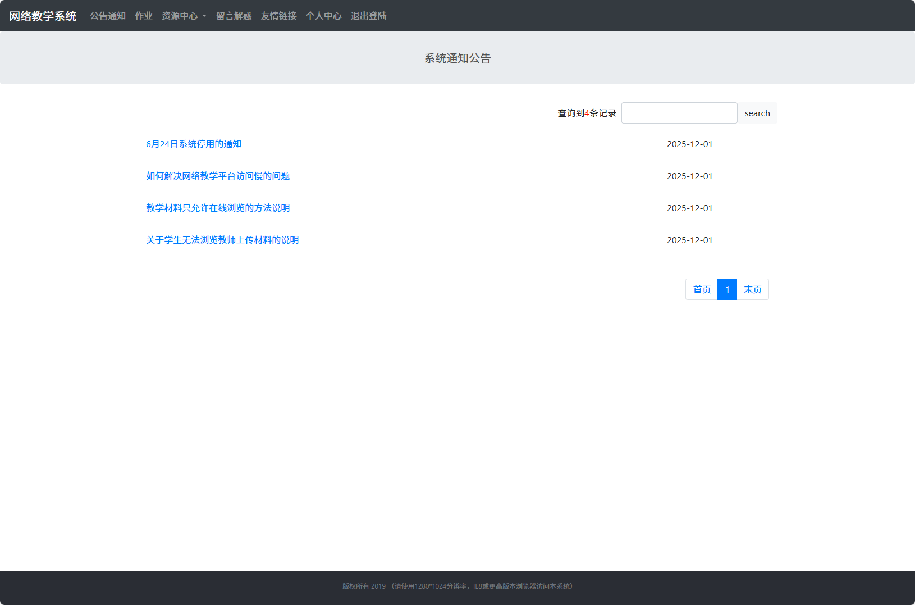The height and width of the screenshot is (605, 915).
Task: Click the 系统通知公告 page heading
Action: click(x=457, y=58)
